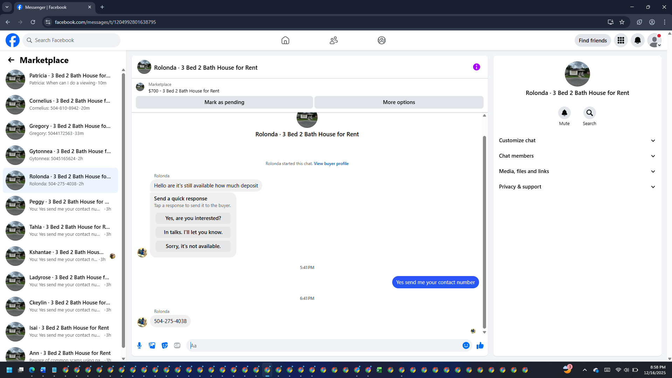Show hidden system tray icons
Image resolution: width=672 pixels, height=378 pixels.
click(x=584, y=370)
